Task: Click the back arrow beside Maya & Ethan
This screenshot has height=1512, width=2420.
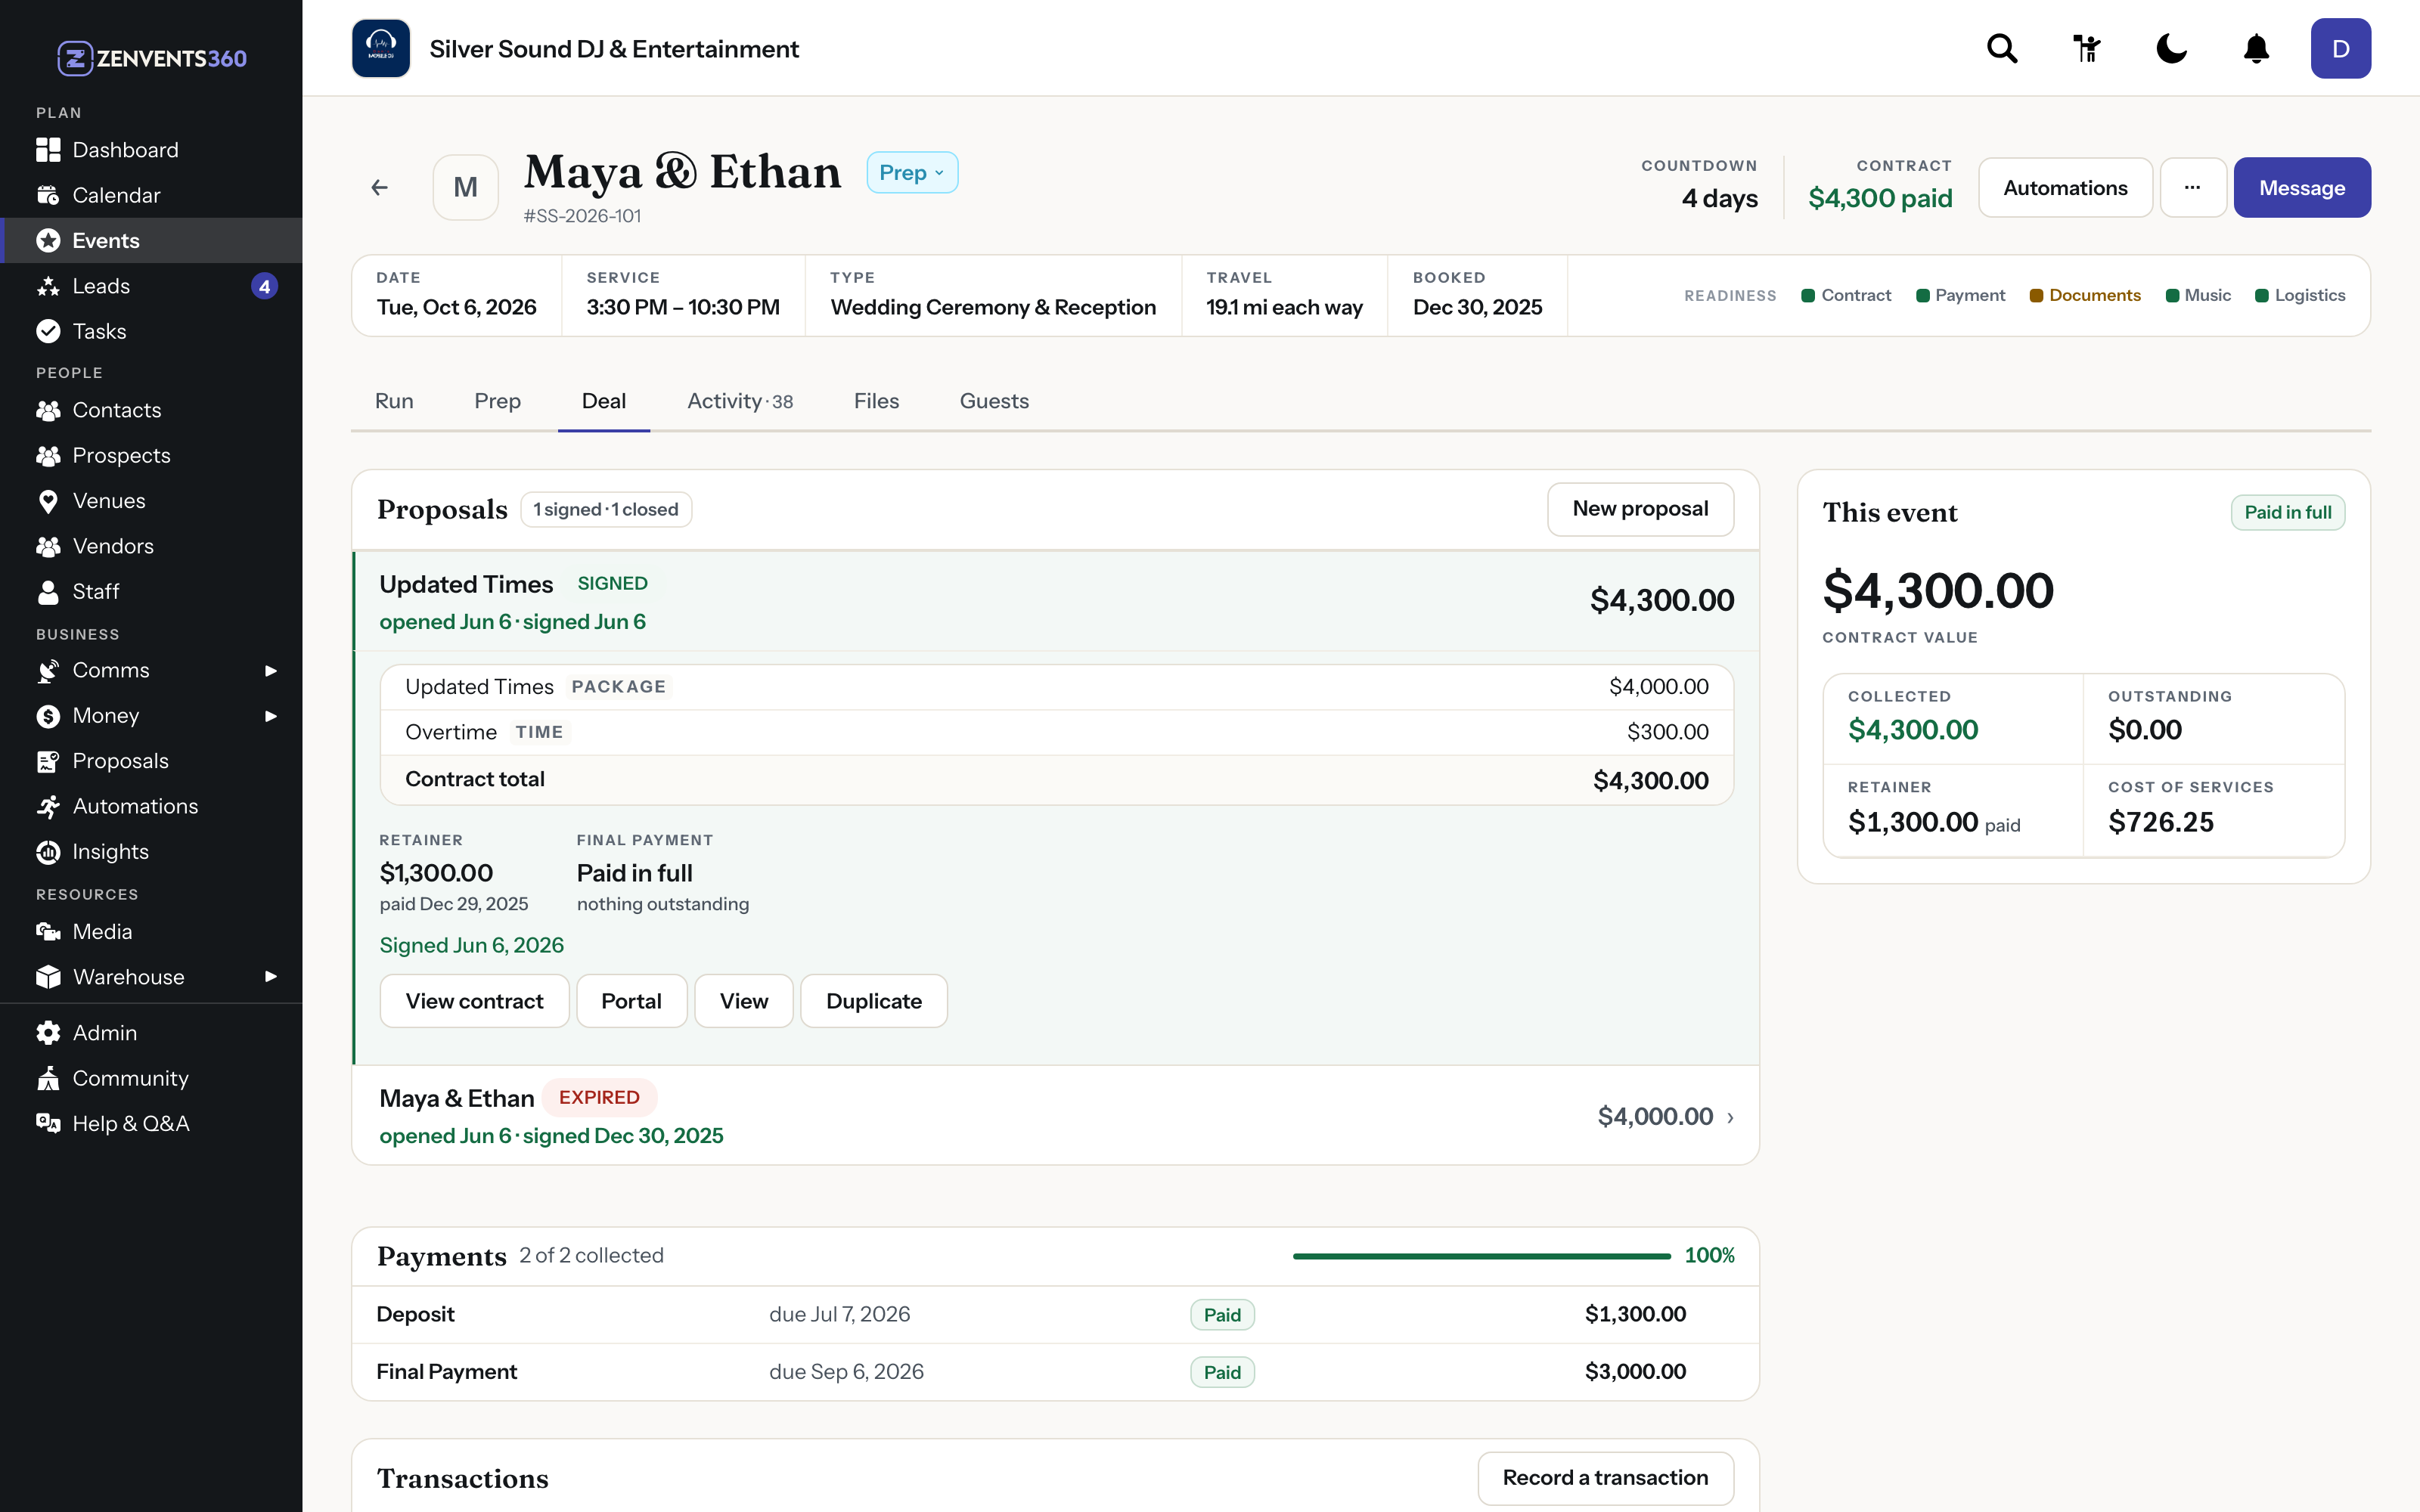Action: tap(379, 187)
